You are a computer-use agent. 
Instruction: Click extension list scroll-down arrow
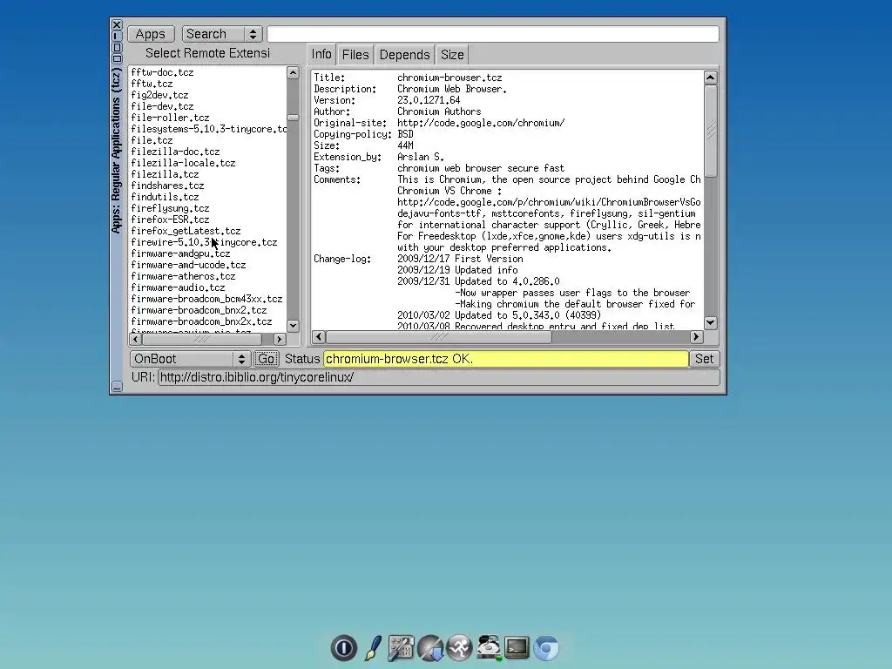click(293, 326)
